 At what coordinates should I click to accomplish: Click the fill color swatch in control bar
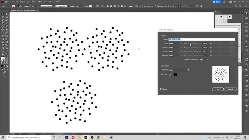tap(14, 6)
